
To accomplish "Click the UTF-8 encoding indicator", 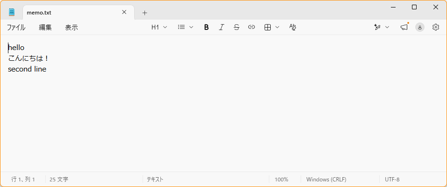I will click(392, 180).
